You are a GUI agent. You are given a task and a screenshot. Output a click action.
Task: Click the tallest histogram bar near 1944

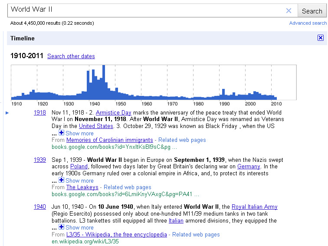point(103,82)
